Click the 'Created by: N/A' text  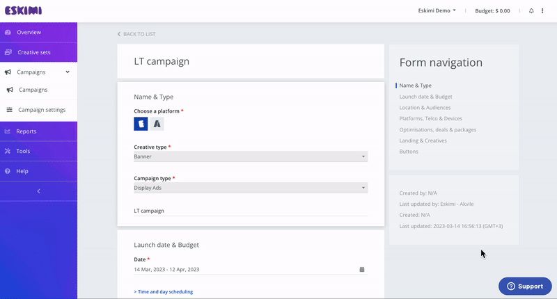click(418, 193)
